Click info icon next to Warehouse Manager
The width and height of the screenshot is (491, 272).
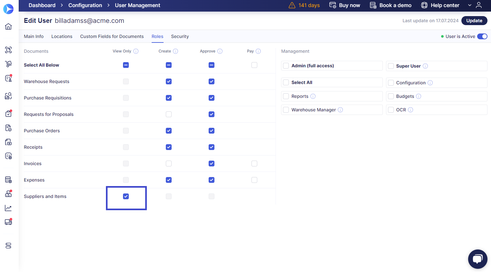coord(340,110)
